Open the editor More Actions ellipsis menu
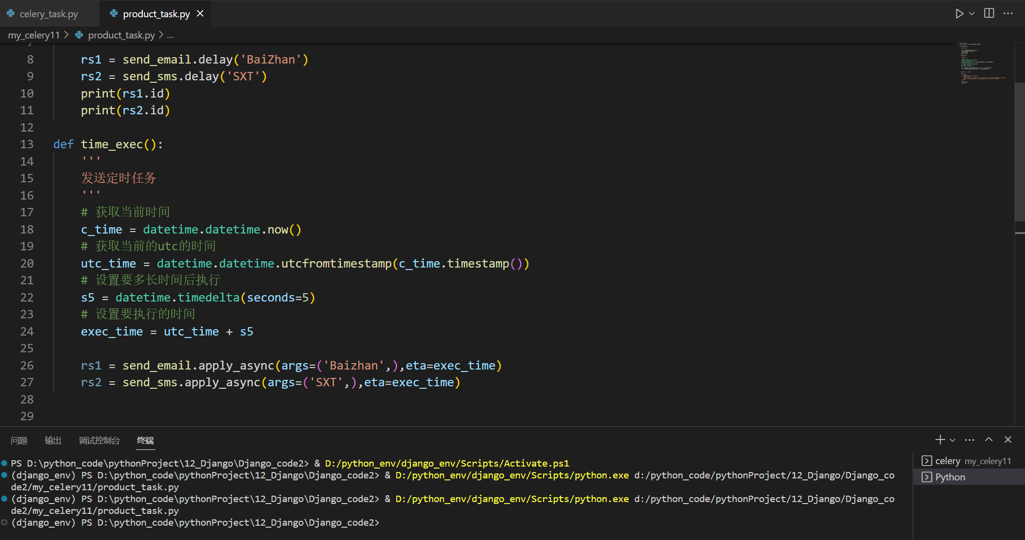Image resolution: width=1025 pixels, height=540 pixels. [x=1008, y=13]
